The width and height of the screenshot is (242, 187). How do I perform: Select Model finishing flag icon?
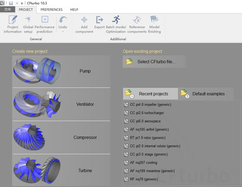pyautogui.click(x=154, y=19)
